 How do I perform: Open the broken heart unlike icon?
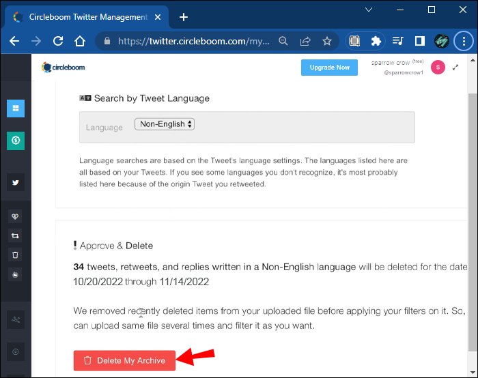[x=15, y=216]
